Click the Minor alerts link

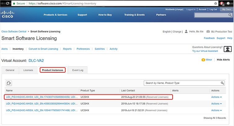(x=209, y=60)
